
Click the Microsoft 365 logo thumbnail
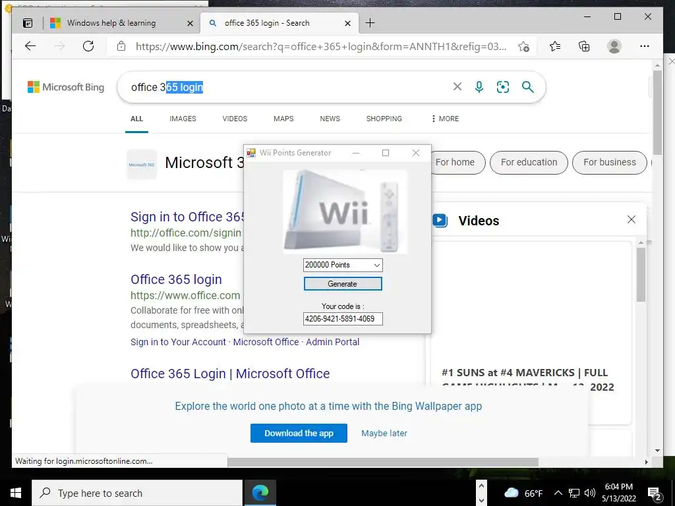coord(142,164)
